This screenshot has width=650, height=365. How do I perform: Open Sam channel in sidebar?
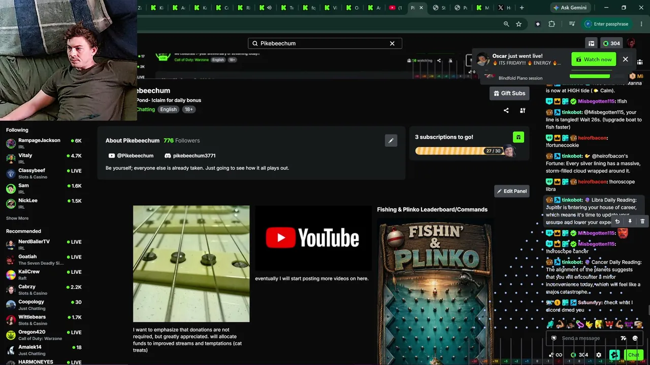click(x=44, y=189)
